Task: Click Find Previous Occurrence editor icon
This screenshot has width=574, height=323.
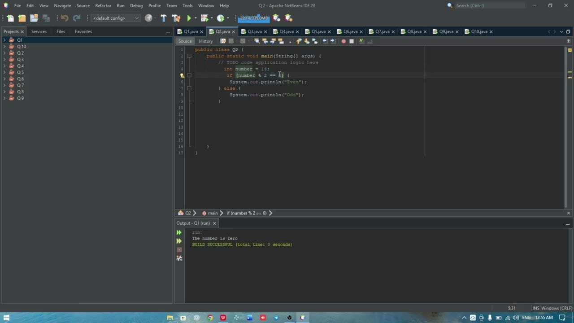Action: click(x=265, y=41)
